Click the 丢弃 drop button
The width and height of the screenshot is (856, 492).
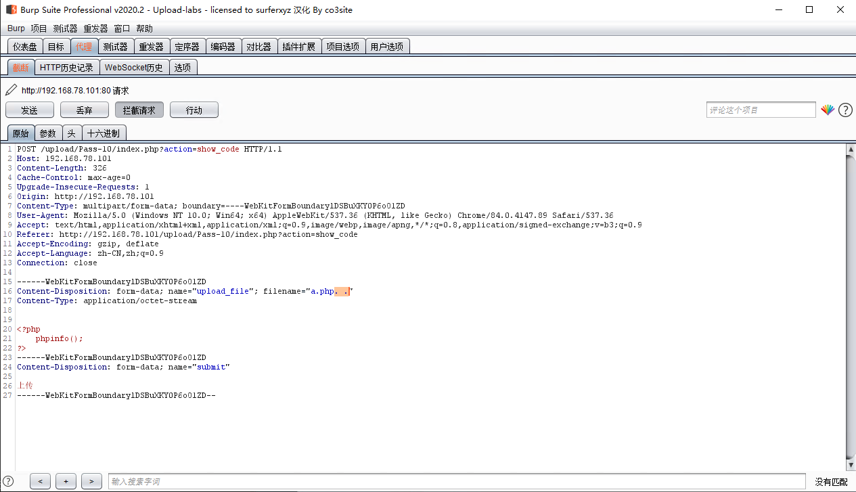[84, 110]
